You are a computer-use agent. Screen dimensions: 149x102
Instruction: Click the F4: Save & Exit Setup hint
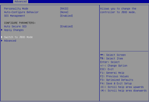pos(116,83)
